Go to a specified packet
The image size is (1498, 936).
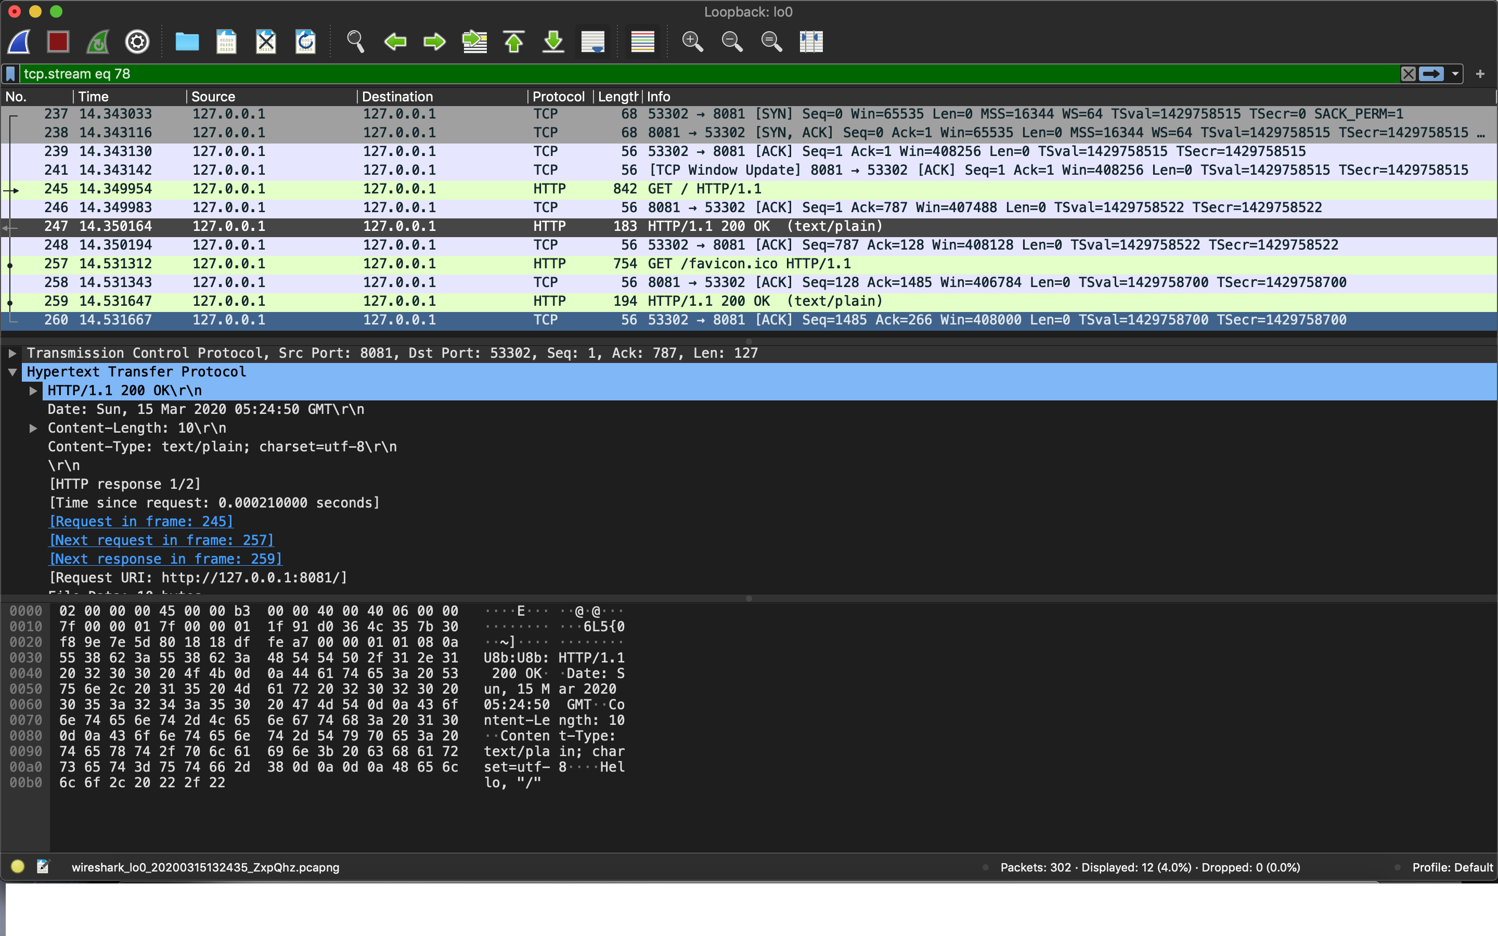pos(475,42)
